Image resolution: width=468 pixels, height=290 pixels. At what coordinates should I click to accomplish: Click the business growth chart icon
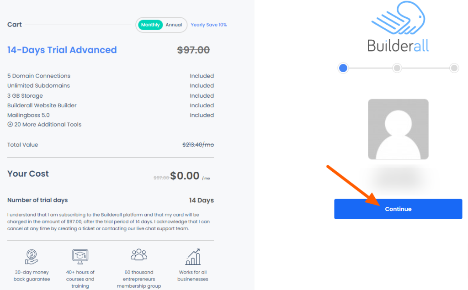(193, 257)
